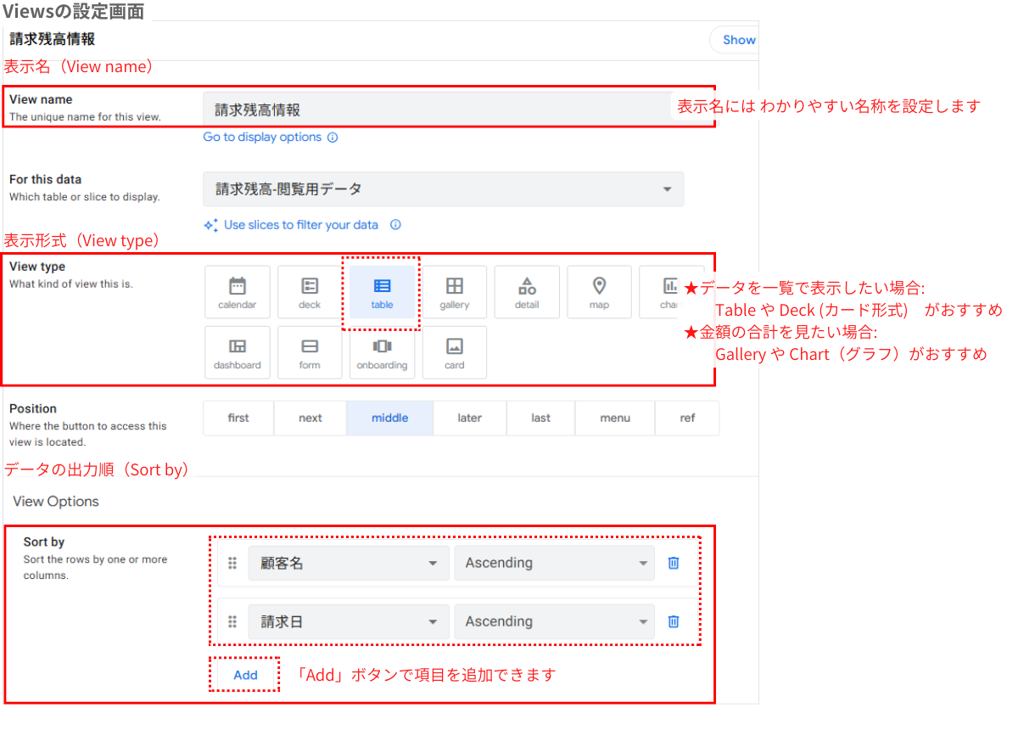Select the Dashboard view type icon
Image resolution: width=1018 pixels, height=747 pixels.
238,352
